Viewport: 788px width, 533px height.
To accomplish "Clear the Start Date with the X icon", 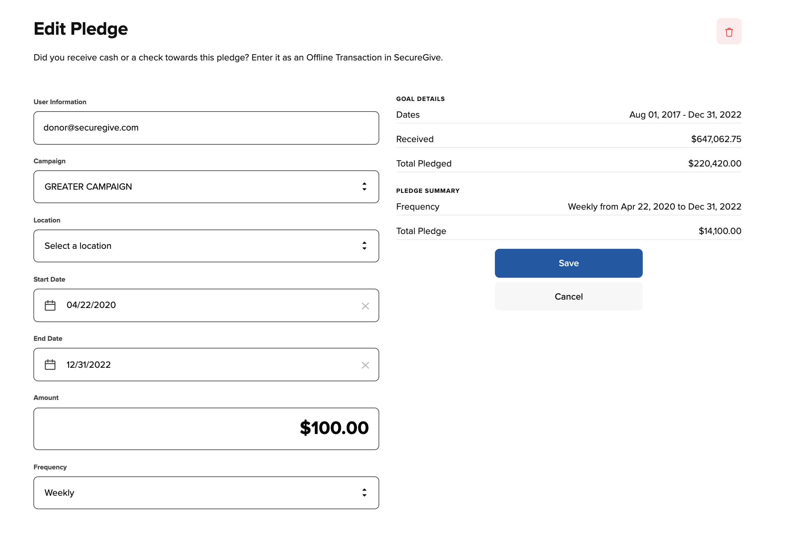I will (x=365, y=306).
